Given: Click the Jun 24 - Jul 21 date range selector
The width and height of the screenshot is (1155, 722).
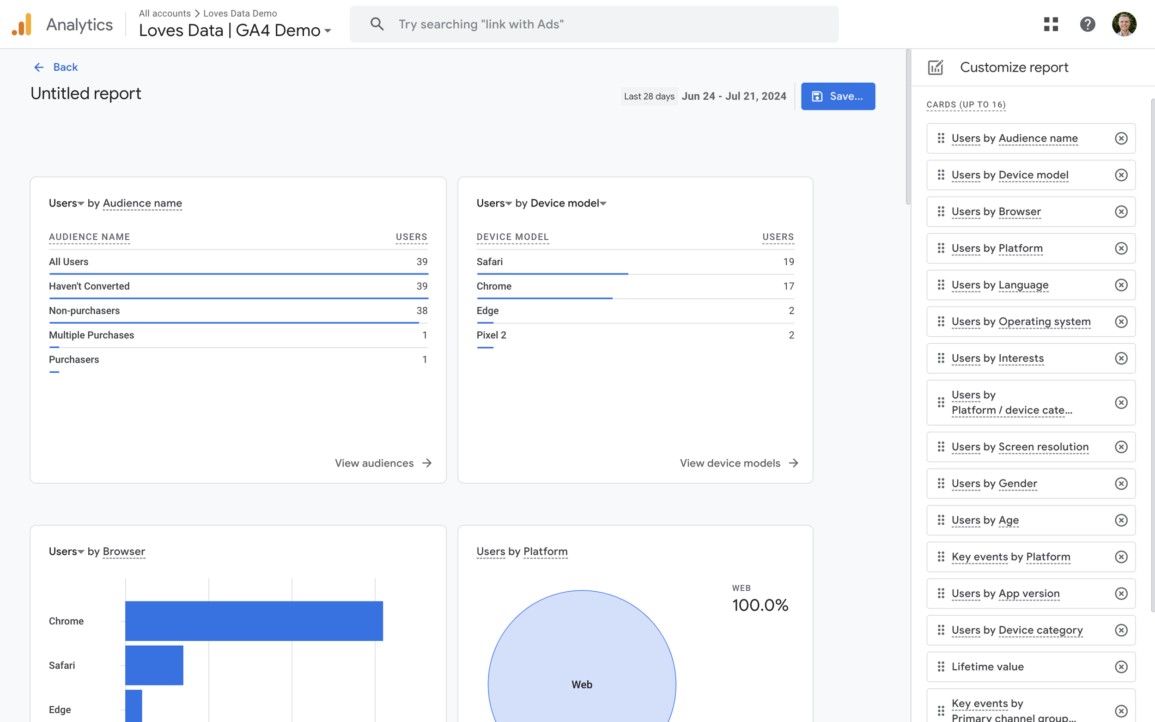Looking at the screenshot, I should 734,96.
